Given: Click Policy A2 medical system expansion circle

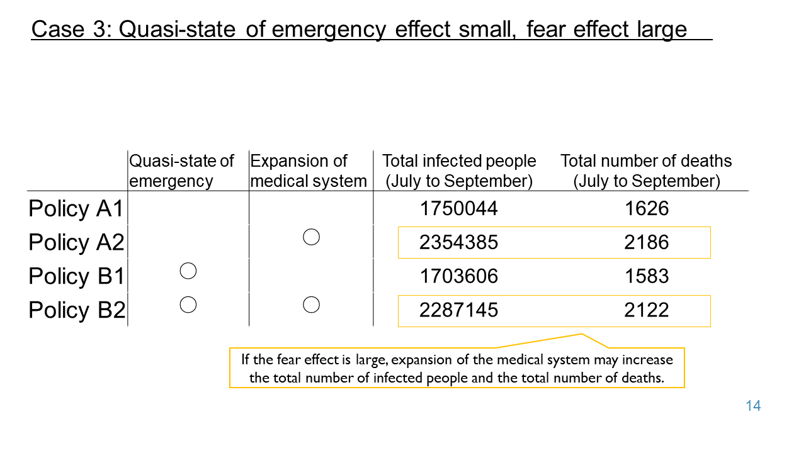Looking at the screenshot, I should click(311, 237).
